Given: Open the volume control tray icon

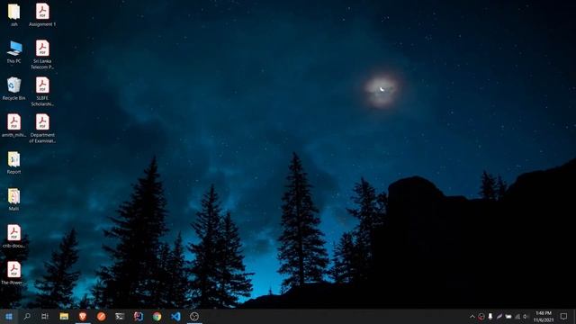Looking at the screenshot, I should 526,316.
